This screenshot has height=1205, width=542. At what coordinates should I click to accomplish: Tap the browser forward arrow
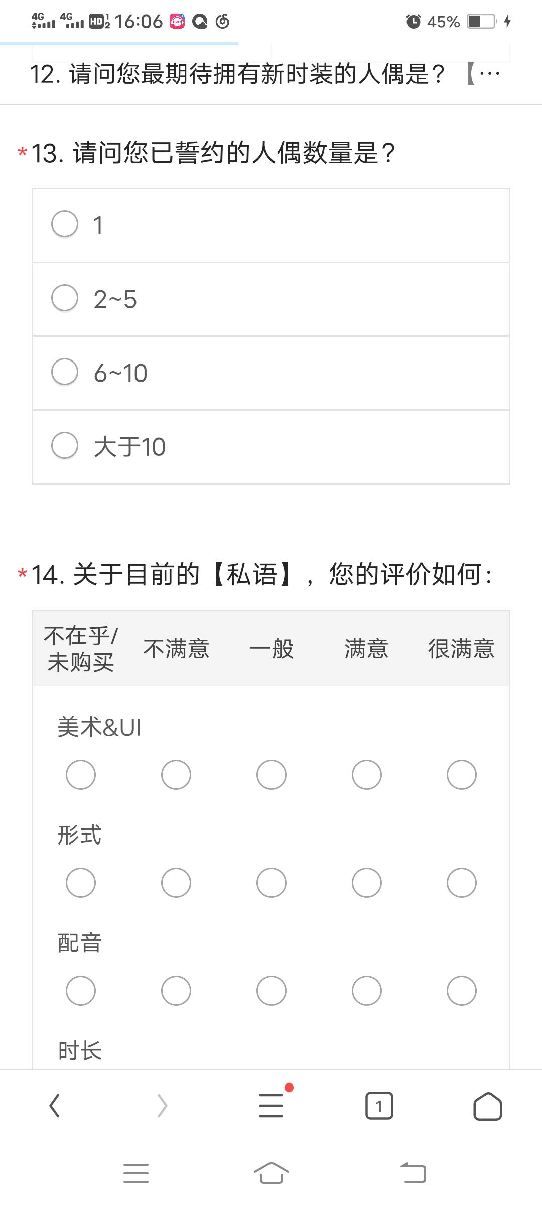pyautogui.click(x=162, y=1106)
